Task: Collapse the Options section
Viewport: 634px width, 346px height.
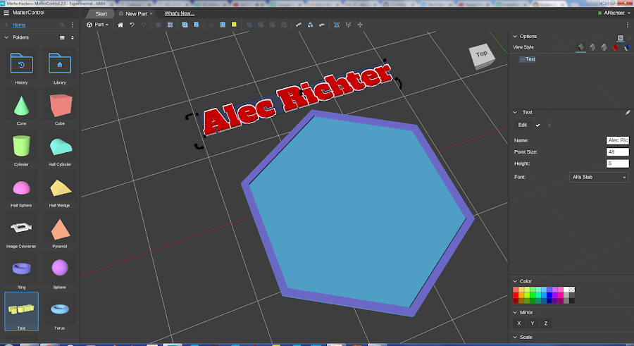Action: [x=515, y=37]
